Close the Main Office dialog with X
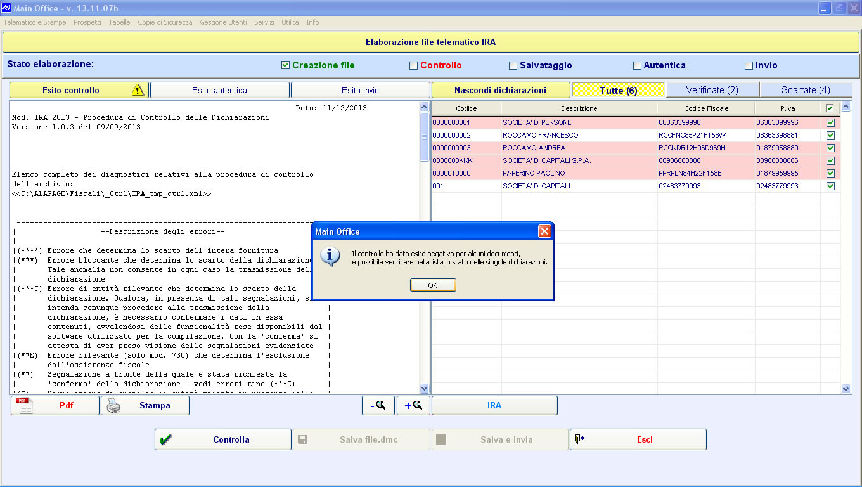This screenshot has height=487, width=862. (x=544, y=231)
